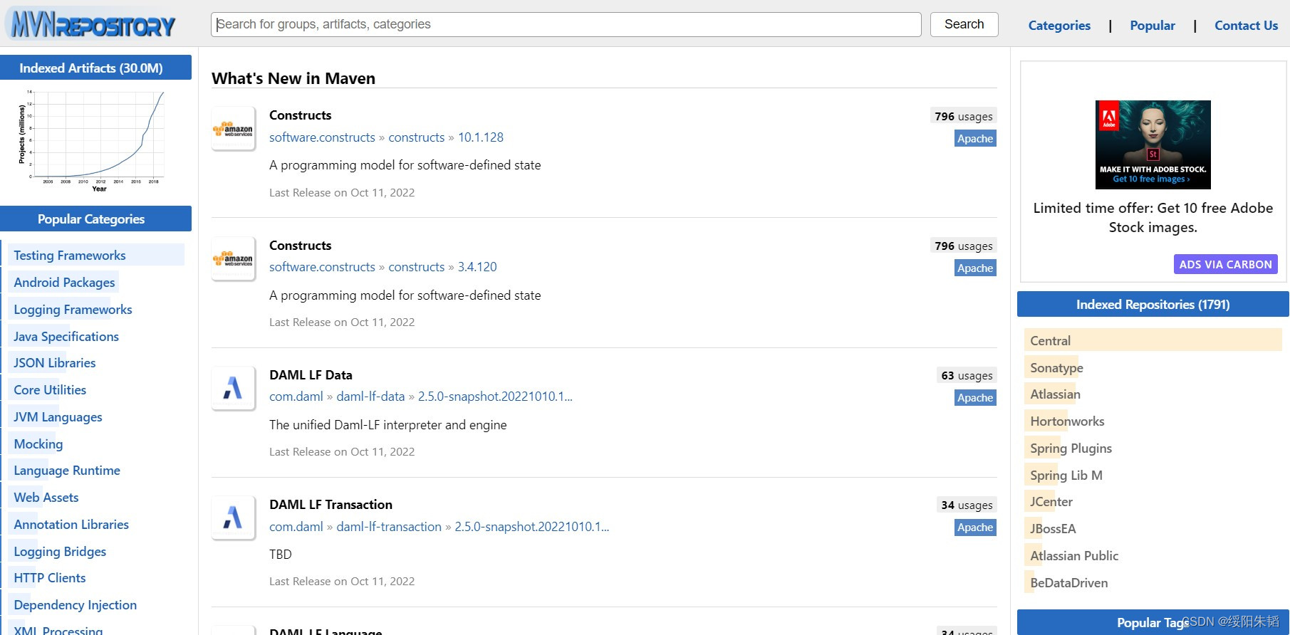Viewport: 1290px width, 635px height.
Task: Open the JBossEA repository
Action: pos(1053,529)
